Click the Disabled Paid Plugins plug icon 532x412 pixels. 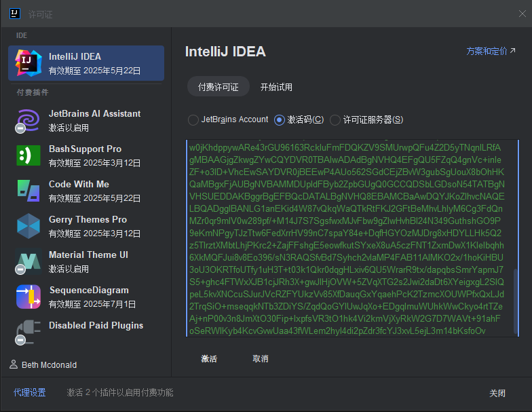28,332
